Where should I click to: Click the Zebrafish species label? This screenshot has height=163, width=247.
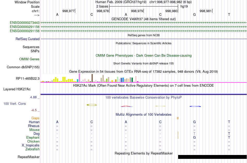click(32, 149)
